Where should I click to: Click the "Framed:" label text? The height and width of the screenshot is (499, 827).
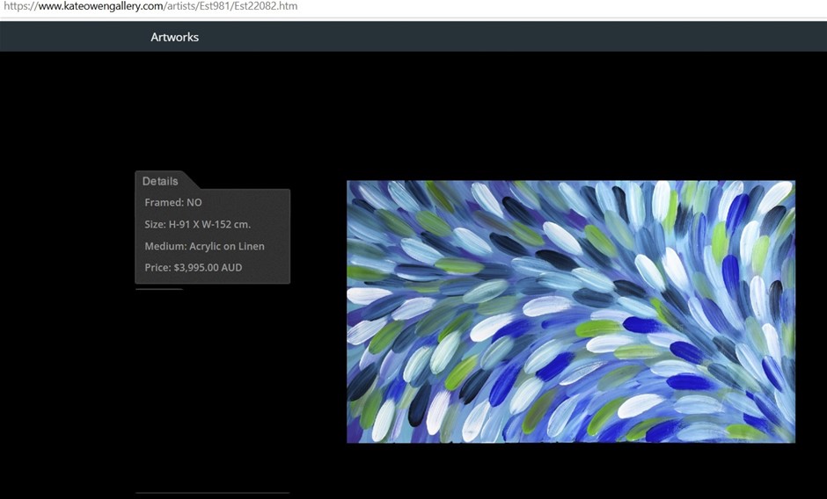coord(164,203)
